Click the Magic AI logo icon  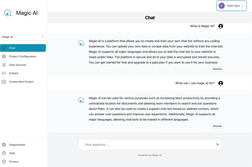pyautogui.click(x=8, y=13)
